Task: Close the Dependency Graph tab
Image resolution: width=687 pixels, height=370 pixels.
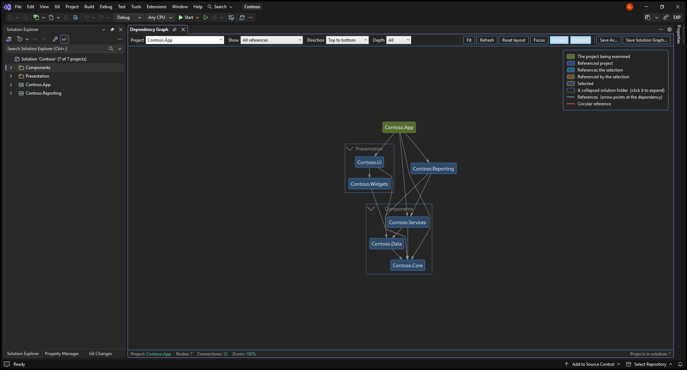Action: click(183, 30)
